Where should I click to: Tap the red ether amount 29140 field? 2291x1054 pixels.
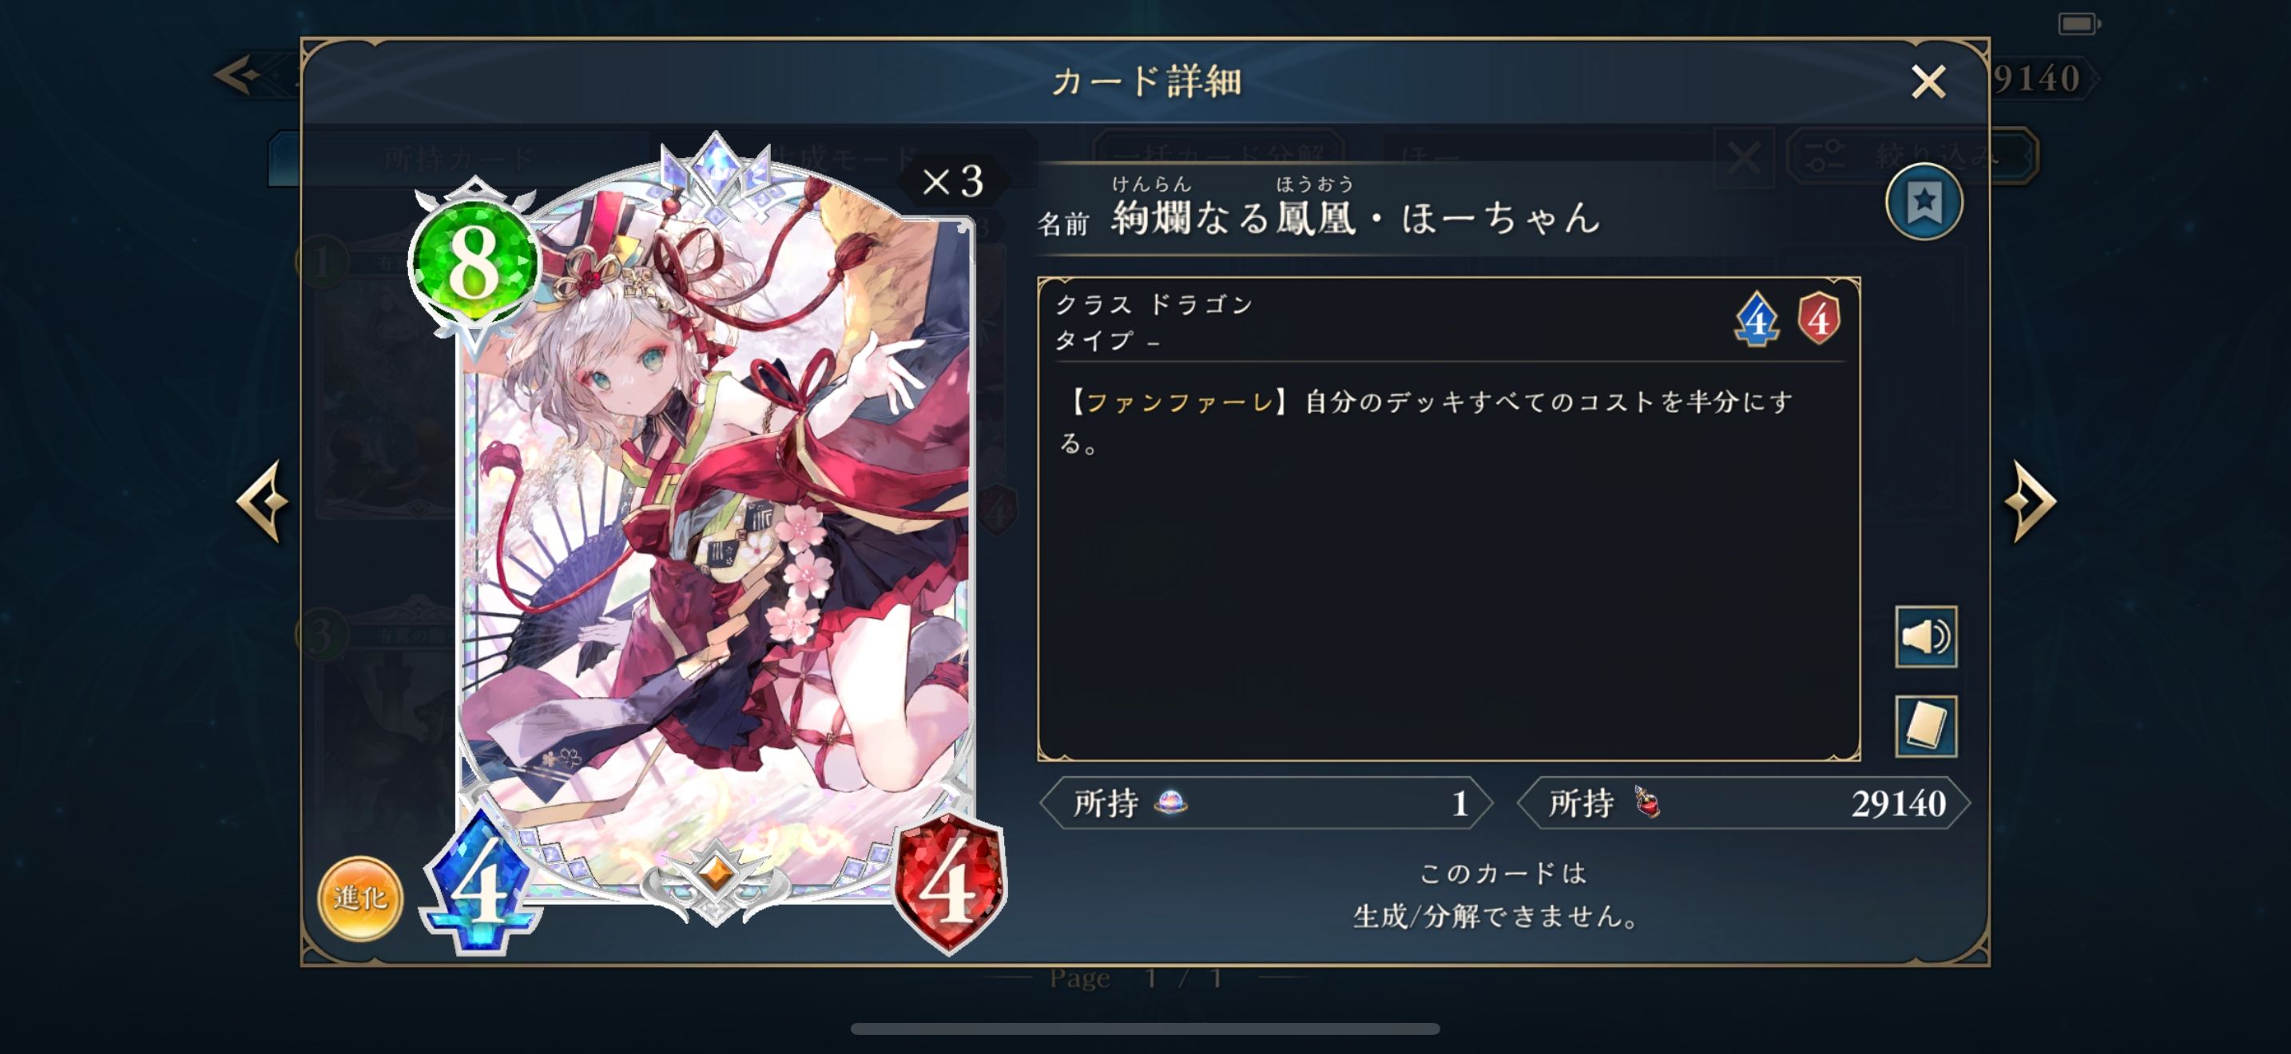(1743, 803)
